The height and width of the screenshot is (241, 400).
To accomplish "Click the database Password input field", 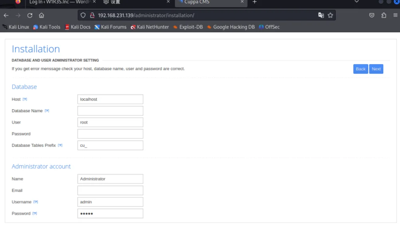I will (x=110, y=134).
